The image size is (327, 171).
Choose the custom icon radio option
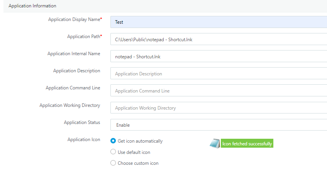point(113,163)
